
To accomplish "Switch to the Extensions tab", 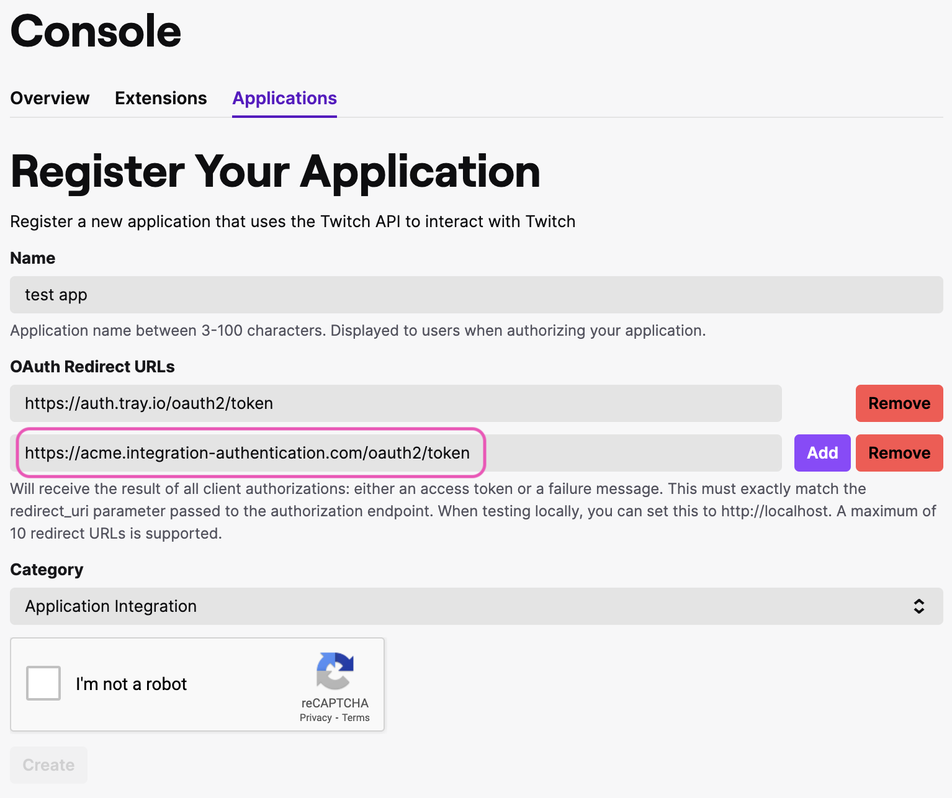I will point(161,98).
